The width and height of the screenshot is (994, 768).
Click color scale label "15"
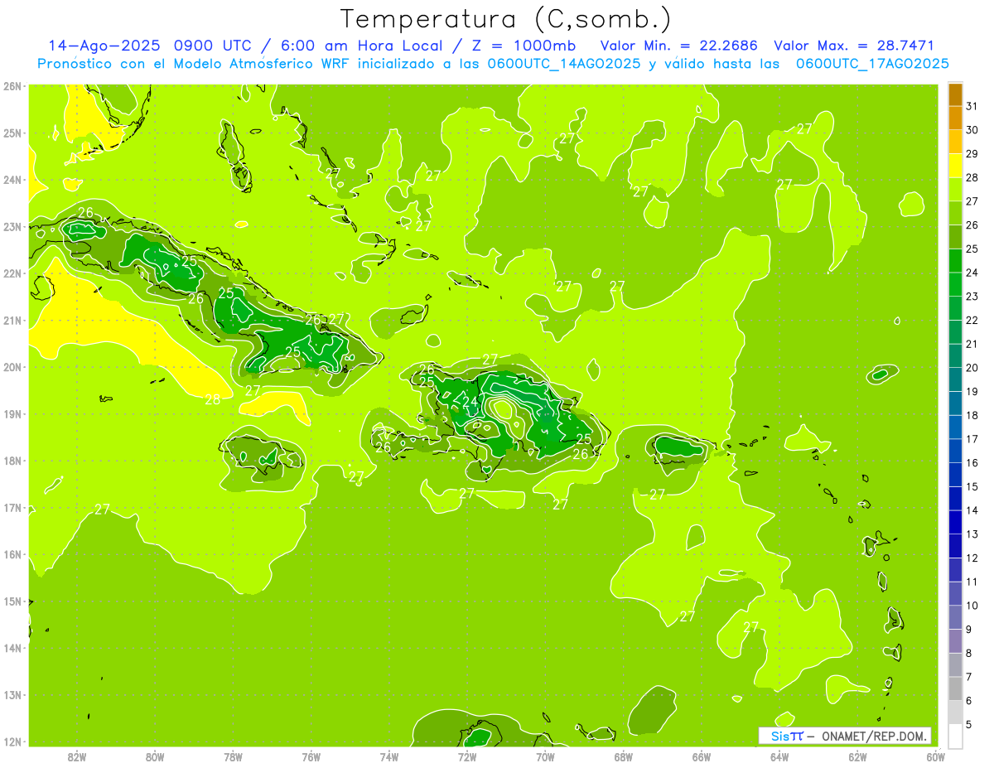tap(972, 487)
